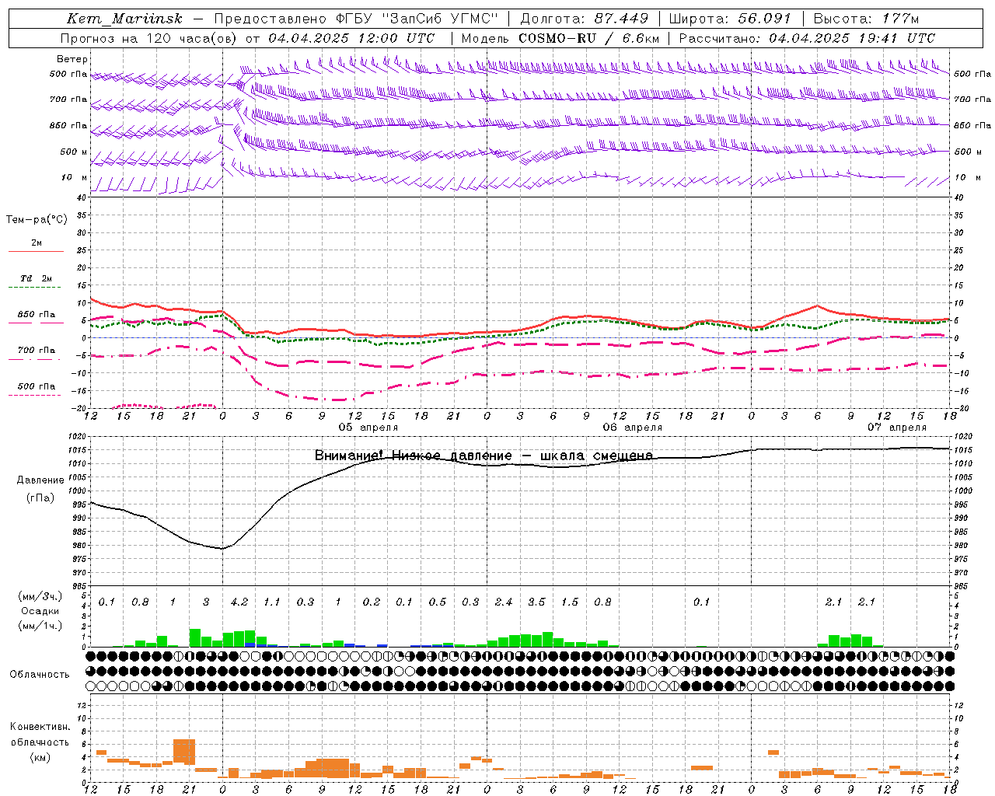Click the date label 05 апреля under temperature chart

click(x=368, y=428)
